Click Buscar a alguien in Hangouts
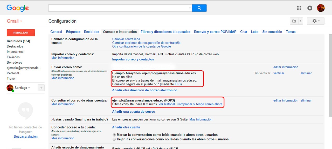The height and width of the screenshot is (149, 332). pos(26,137)
